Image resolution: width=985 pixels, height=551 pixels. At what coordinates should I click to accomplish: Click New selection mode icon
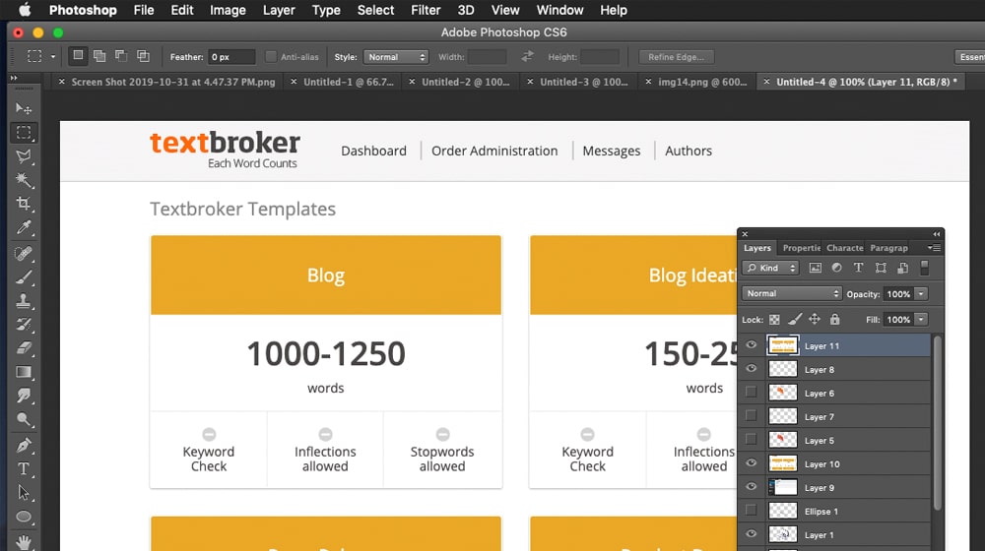coord(78,56)
